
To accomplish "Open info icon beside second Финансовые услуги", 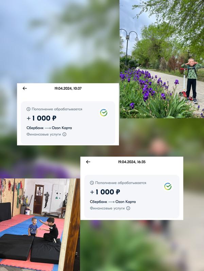I will click(128, 208).
